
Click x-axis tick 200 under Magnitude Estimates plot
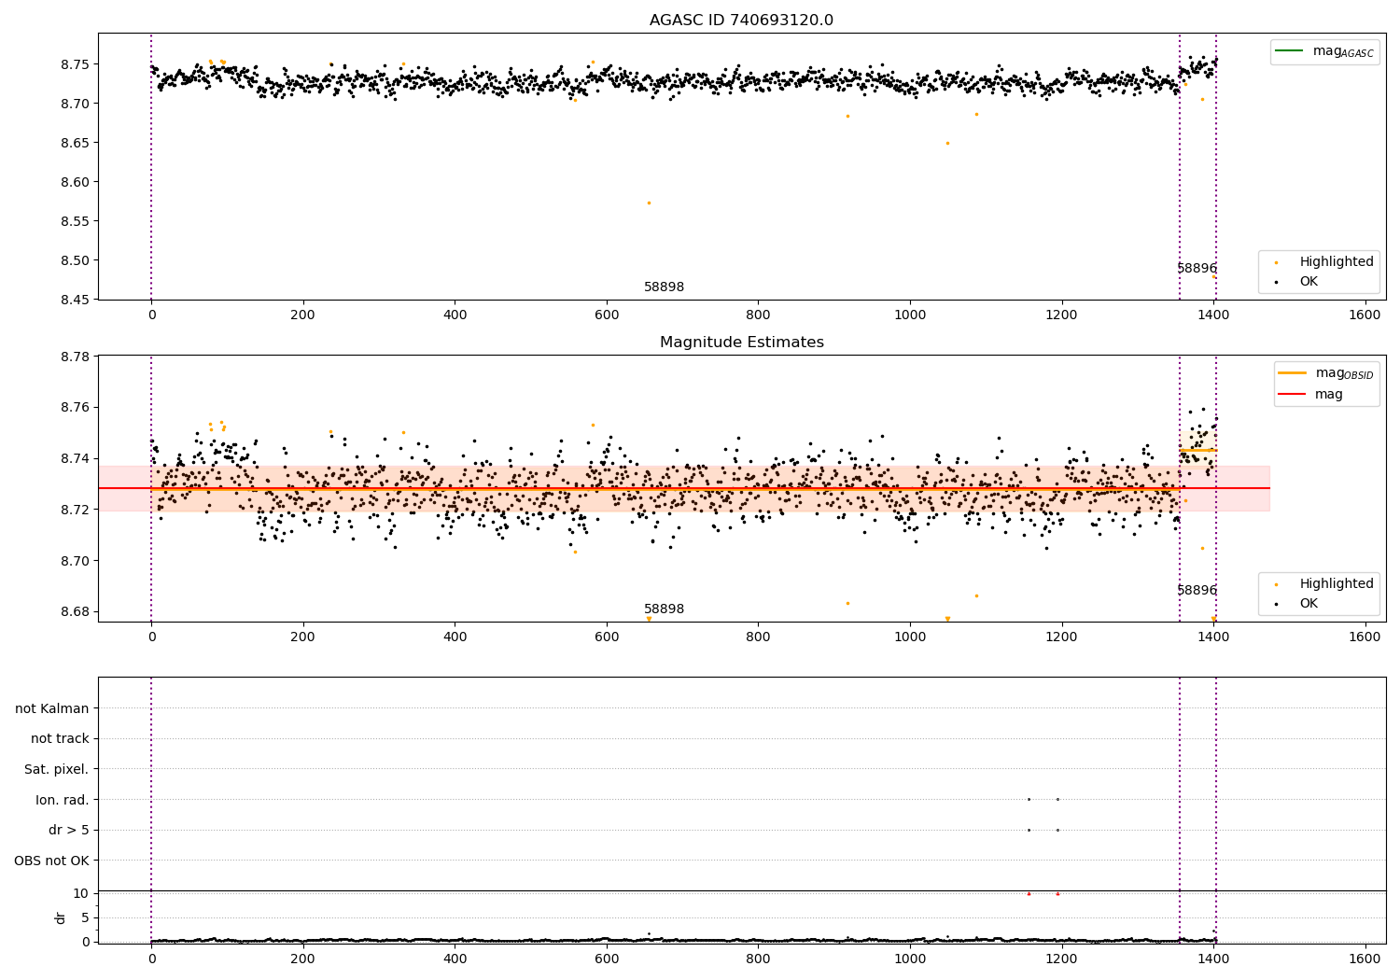[x=302, y=637]
